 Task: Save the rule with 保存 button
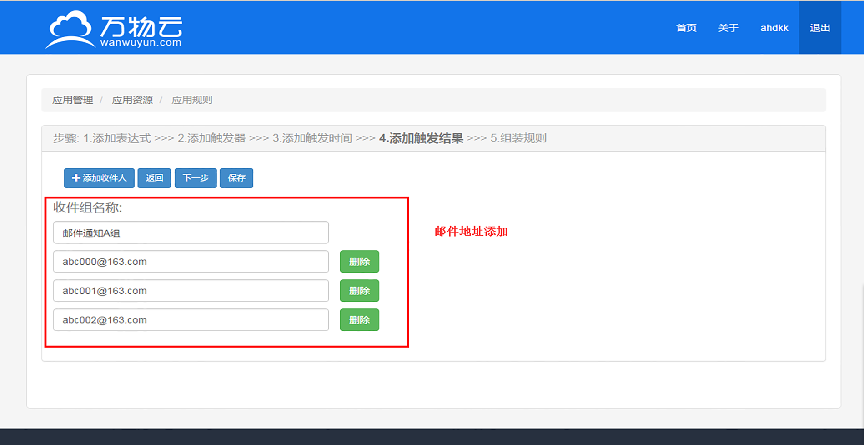point(236,178)
